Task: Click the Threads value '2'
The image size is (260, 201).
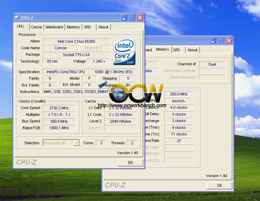Action: 132,143
